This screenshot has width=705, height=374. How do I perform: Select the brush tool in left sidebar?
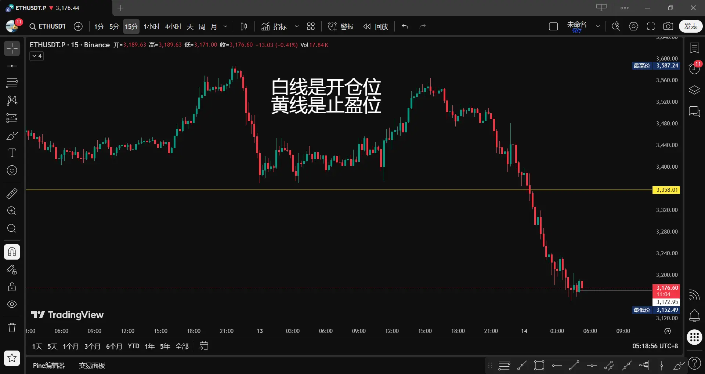pos(12,136)
